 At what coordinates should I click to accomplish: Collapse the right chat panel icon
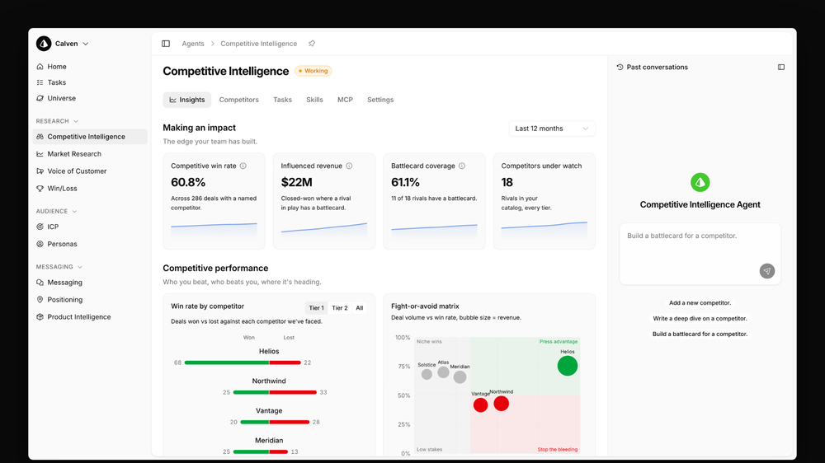click(x=781, y=68)
